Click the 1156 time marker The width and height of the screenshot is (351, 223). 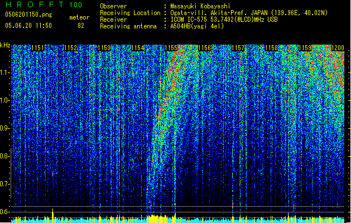click(205, 48)
